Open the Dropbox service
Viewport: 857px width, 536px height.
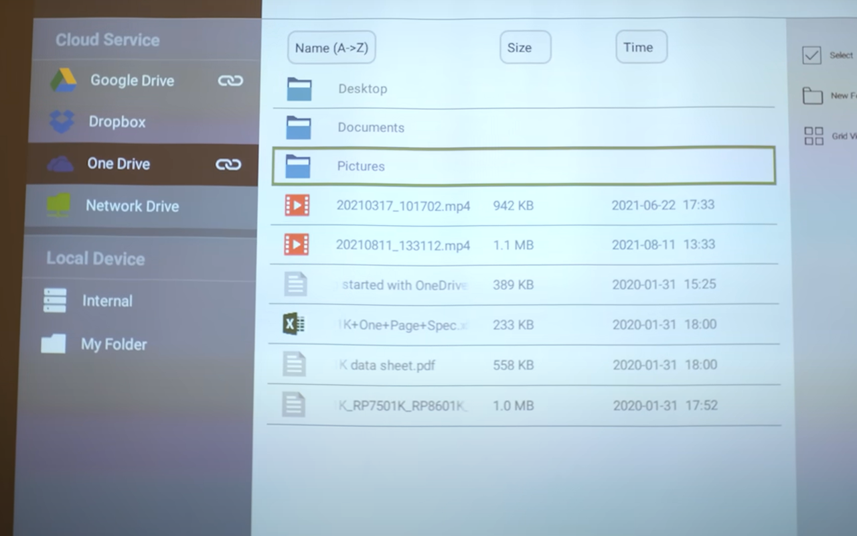116,122
